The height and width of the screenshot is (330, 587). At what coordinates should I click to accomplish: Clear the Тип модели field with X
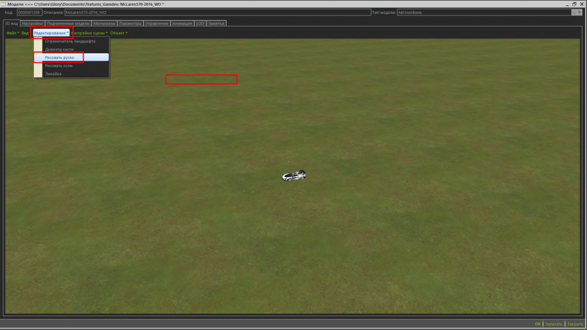pos(580,13)
